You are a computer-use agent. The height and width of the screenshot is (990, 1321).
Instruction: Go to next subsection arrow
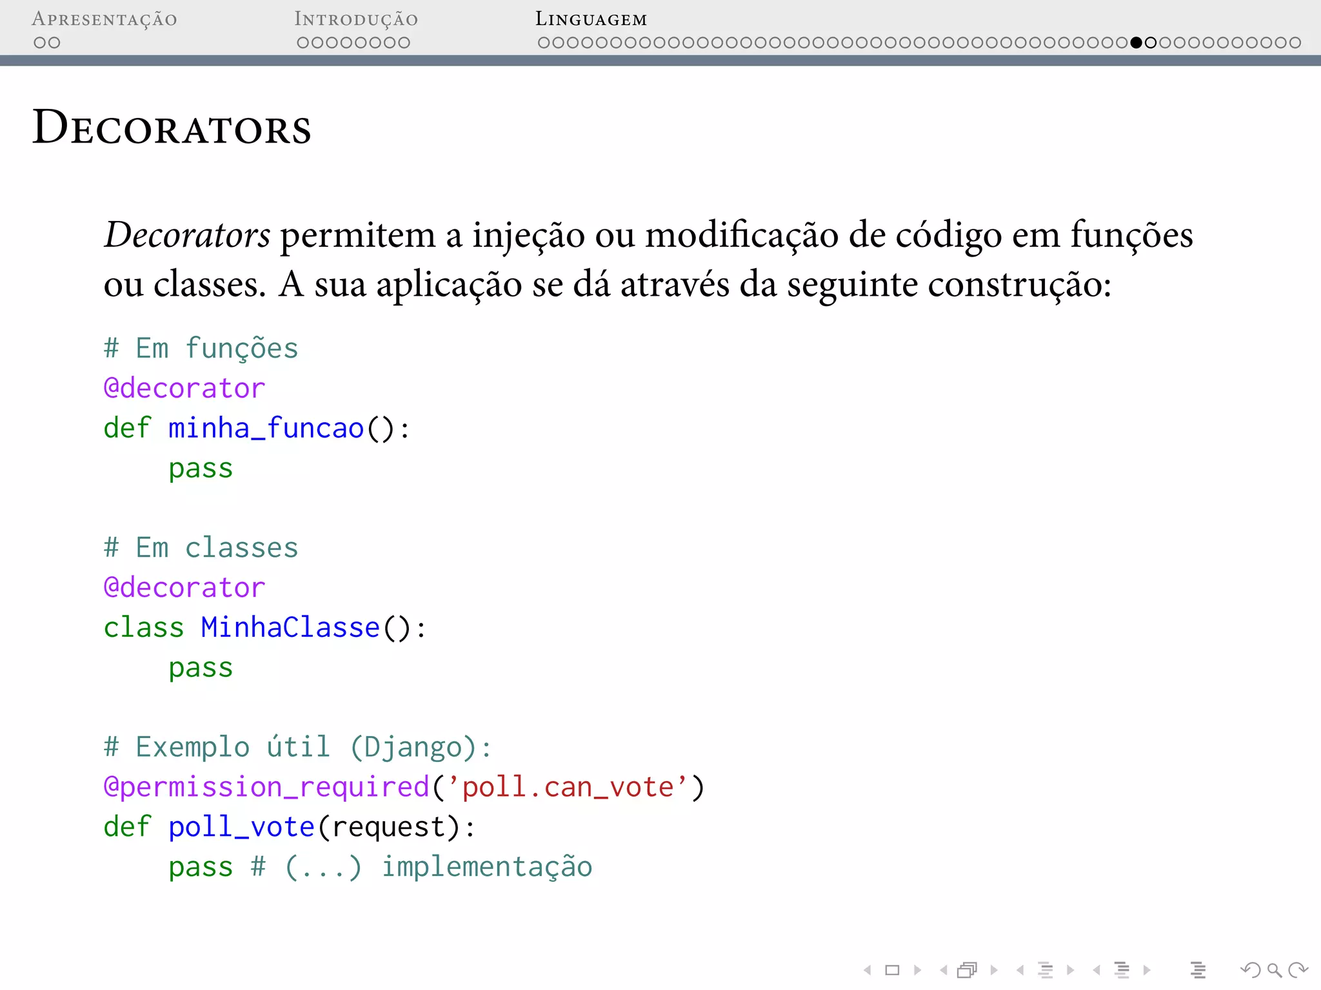(x=1070, y=969)
